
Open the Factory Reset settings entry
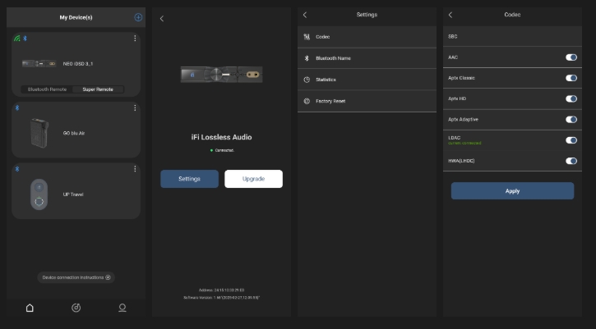pyautogui.click(x=366, y=101)
